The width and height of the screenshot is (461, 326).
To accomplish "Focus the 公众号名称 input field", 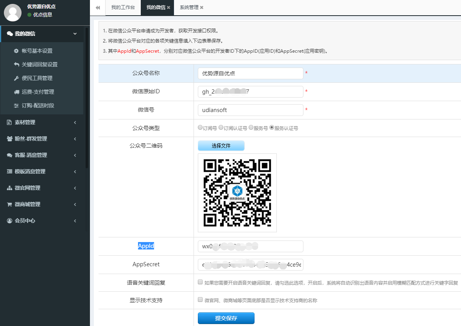I will tap(251, 73).
